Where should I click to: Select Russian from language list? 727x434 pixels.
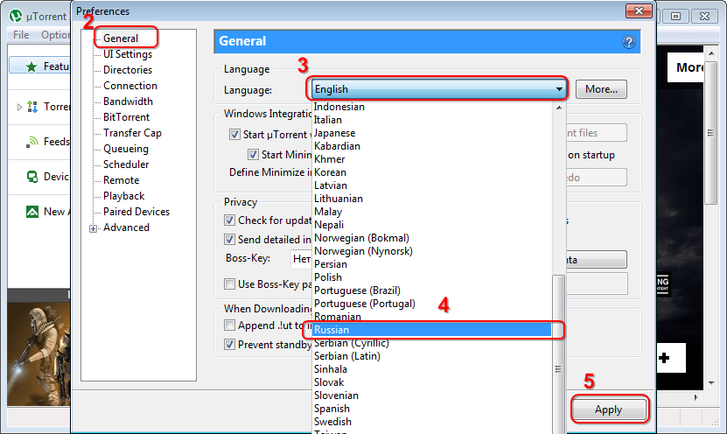click(432, 330)
